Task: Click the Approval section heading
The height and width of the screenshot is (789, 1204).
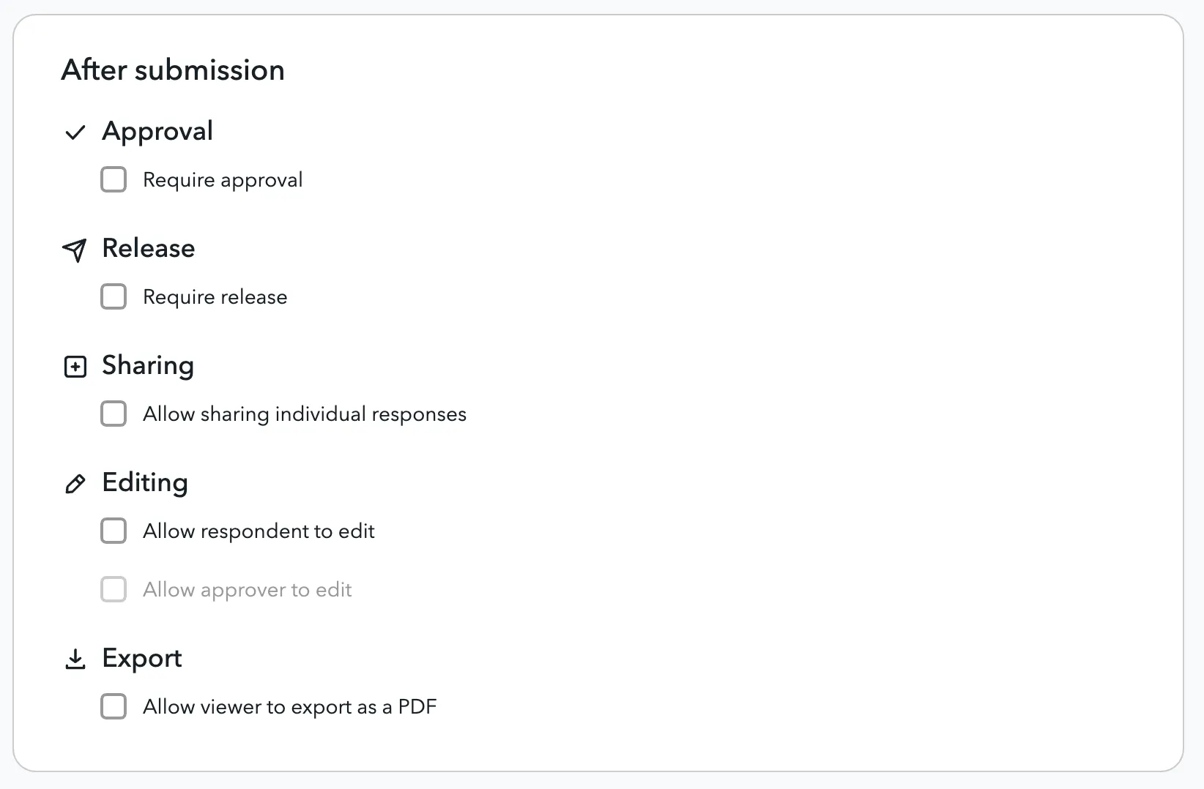Action: (157, 132)
